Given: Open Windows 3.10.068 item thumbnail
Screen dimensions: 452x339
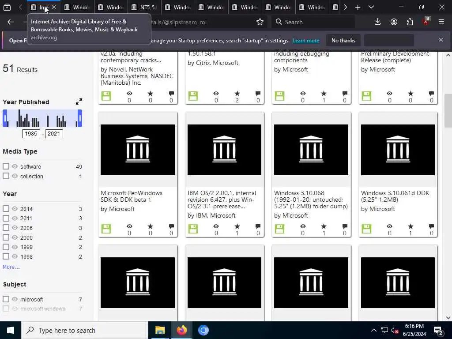Looking at the screenshot, I should tap(311, 150).
